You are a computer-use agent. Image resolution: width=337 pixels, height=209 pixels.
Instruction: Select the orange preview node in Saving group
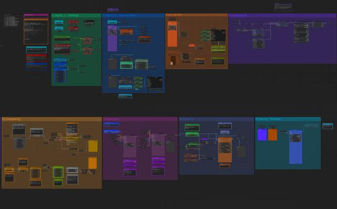point(273,134)
